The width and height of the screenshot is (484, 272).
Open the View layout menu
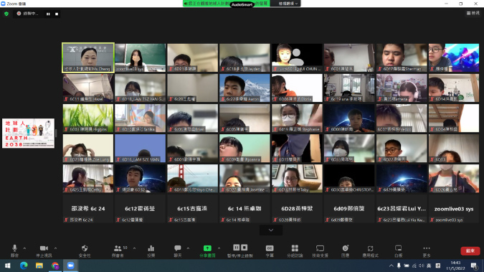coord(473,13)
